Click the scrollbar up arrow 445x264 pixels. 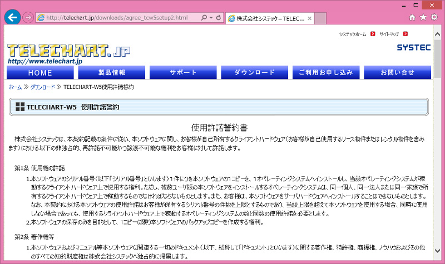pos(437,34)
